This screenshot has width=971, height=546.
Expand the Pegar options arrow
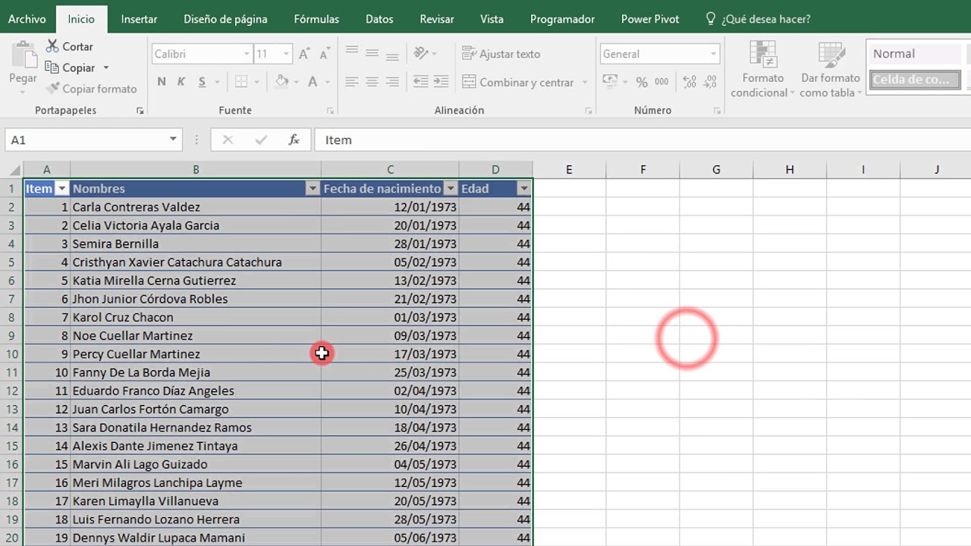(23, 93)
